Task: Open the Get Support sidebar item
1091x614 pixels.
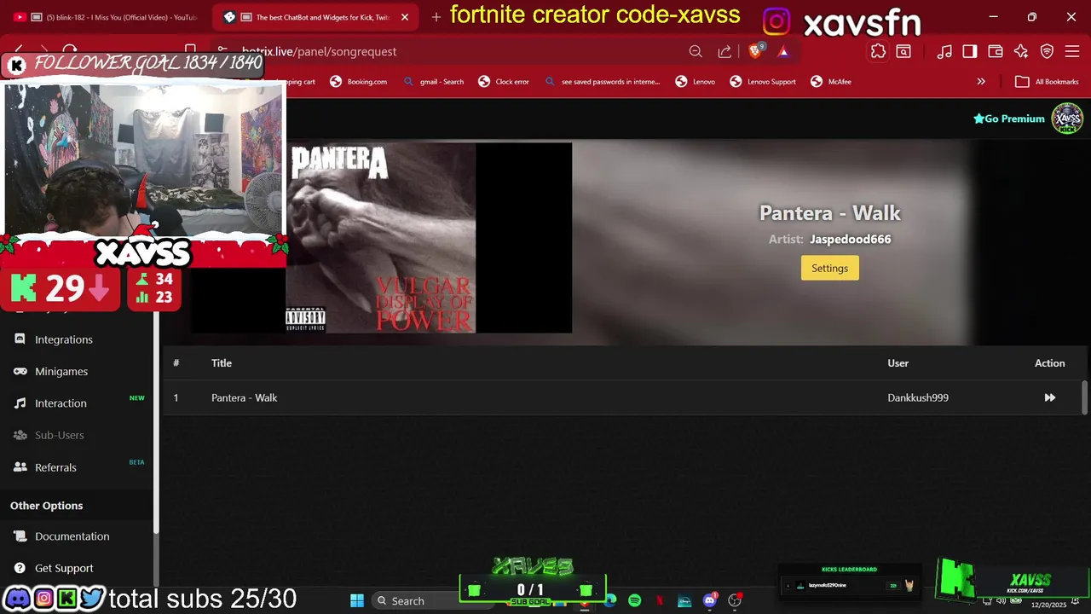Action: pos(64,568)
